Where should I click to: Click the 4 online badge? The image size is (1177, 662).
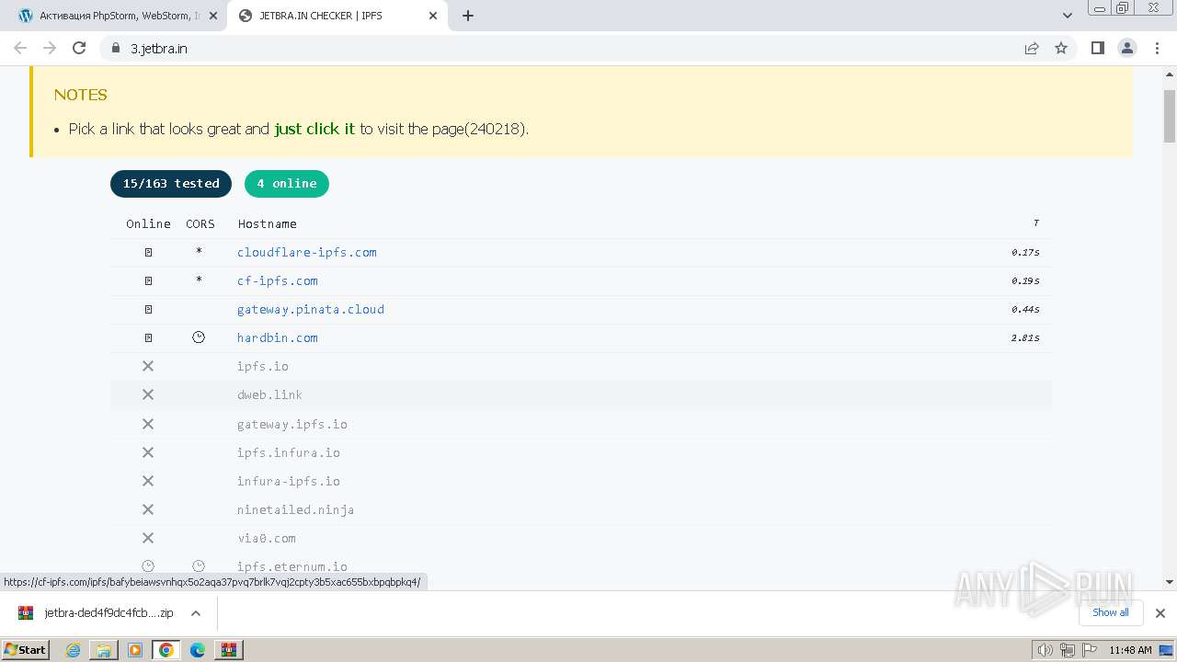click(287, 184)
